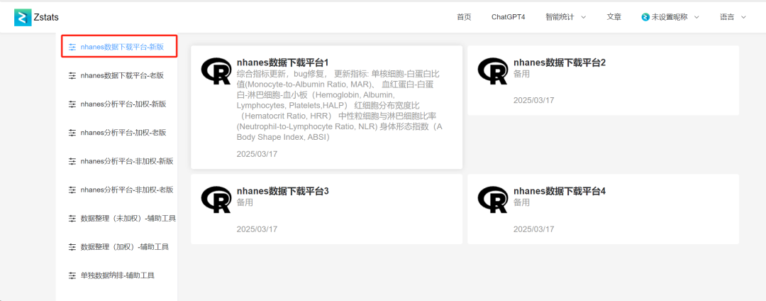Open the nhanes数据下载平台1 title
766x301 pixels.
click(x=283, y=62)
